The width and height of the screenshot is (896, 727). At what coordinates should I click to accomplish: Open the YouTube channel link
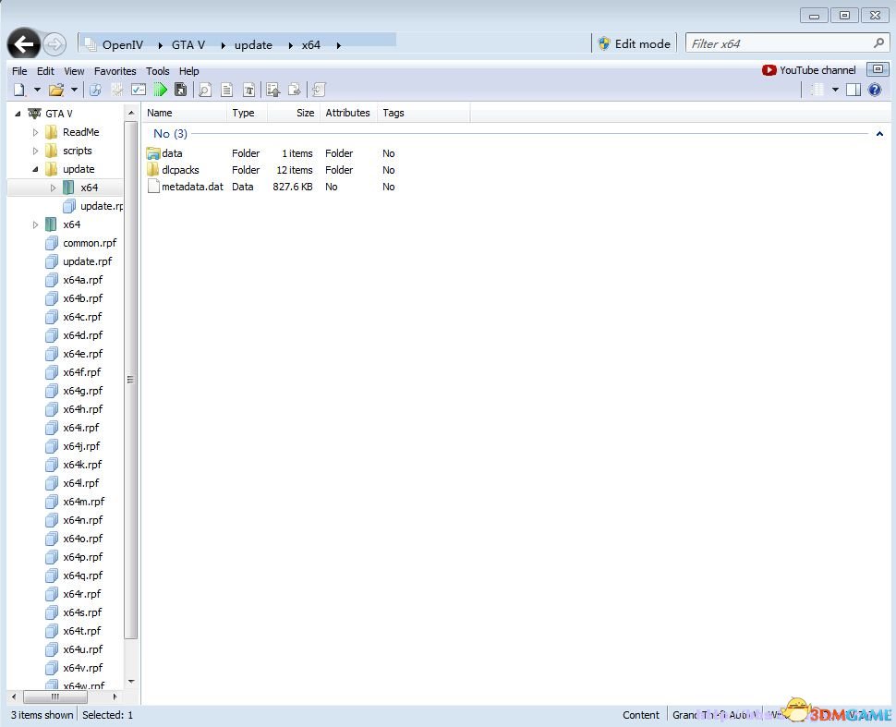[x=808, y=69]
